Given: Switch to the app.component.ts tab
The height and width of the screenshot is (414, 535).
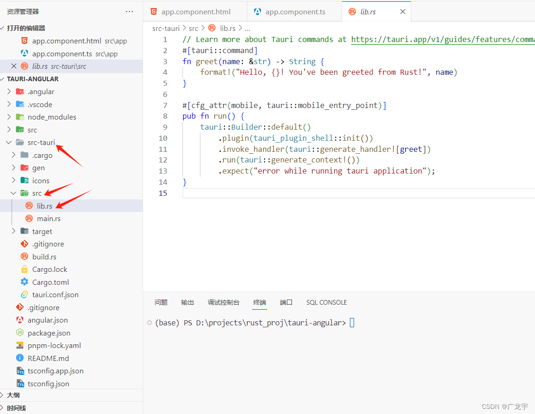Looking at the screenshot, I should [x=295, y=12].
